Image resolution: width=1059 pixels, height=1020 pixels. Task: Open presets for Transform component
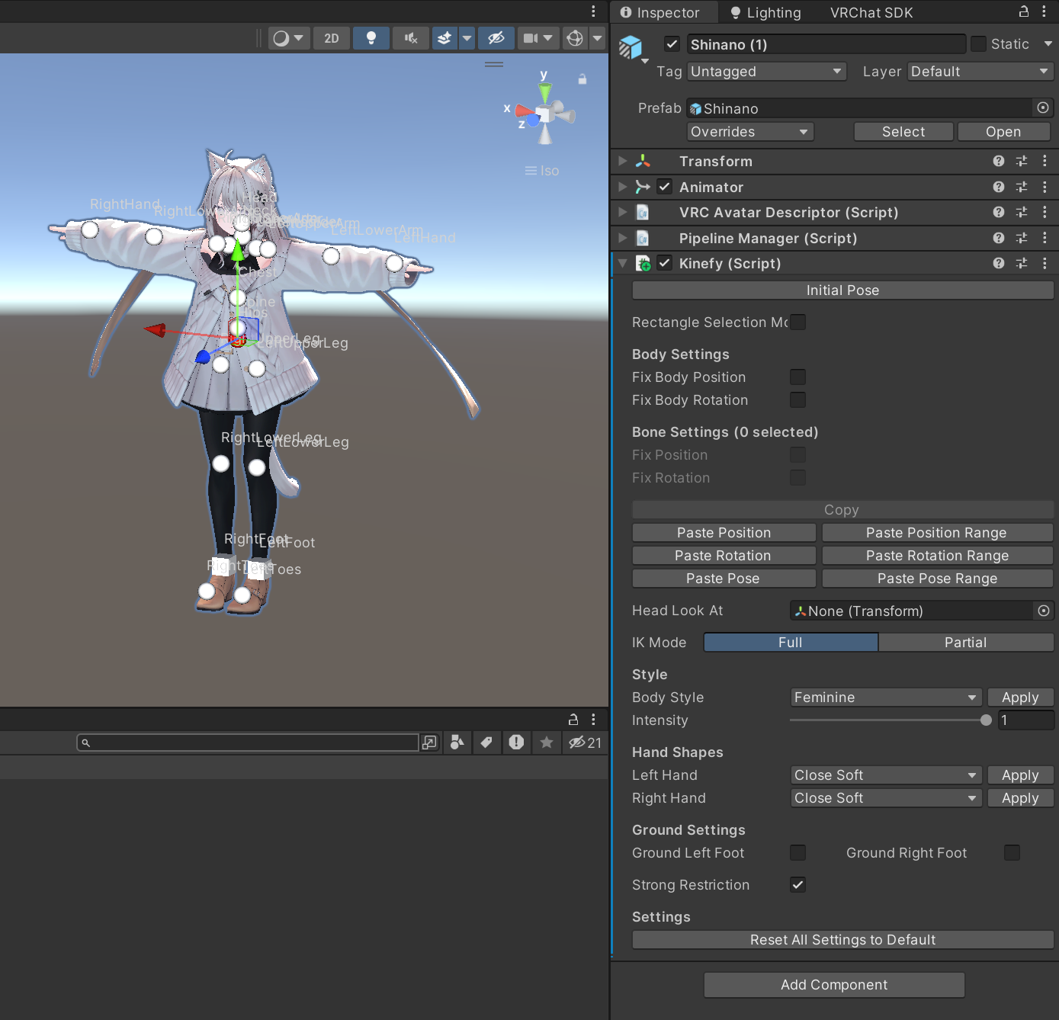coord(1022,161)
